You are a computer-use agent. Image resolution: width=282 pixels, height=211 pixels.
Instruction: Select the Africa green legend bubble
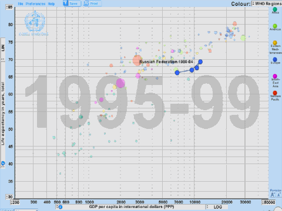[x=275, y=9]
